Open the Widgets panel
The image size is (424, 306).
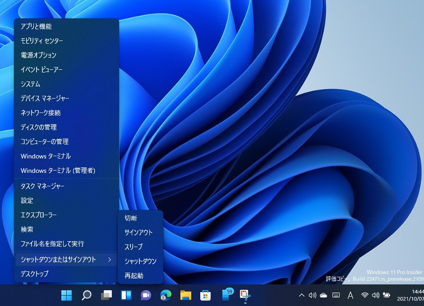pyautogui.click(x=125, y=295)
